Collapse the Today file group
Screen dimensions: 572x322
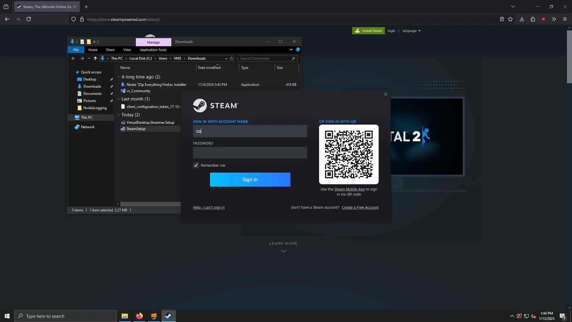click(x=119, y=115)
